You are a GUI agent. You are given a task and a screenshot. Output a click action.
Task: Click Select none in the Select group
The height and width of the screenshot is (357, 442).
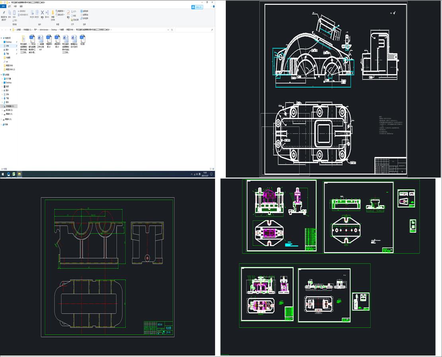click(x=84, y=15)
